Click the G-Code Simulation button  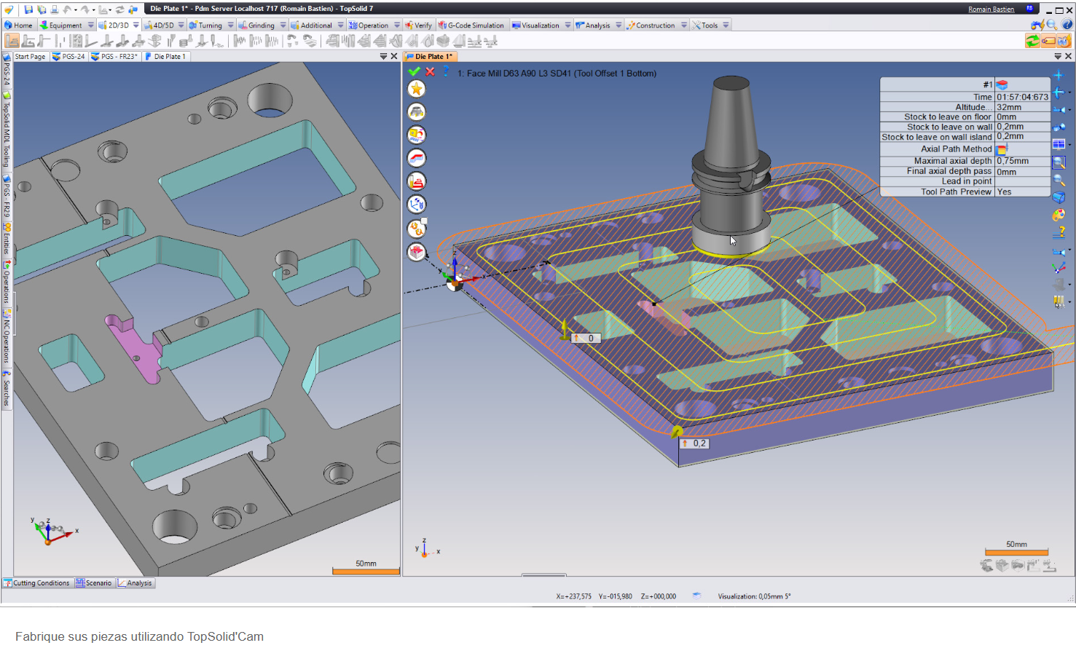(x=471, y=25)
